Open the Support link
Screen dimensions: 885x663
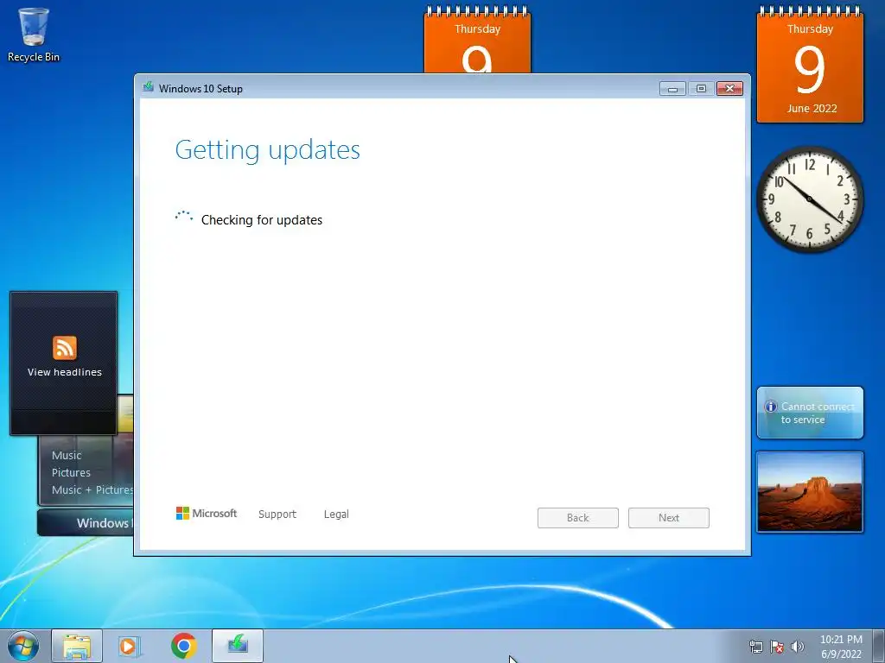pyautogui.click(x=277, y=515)
